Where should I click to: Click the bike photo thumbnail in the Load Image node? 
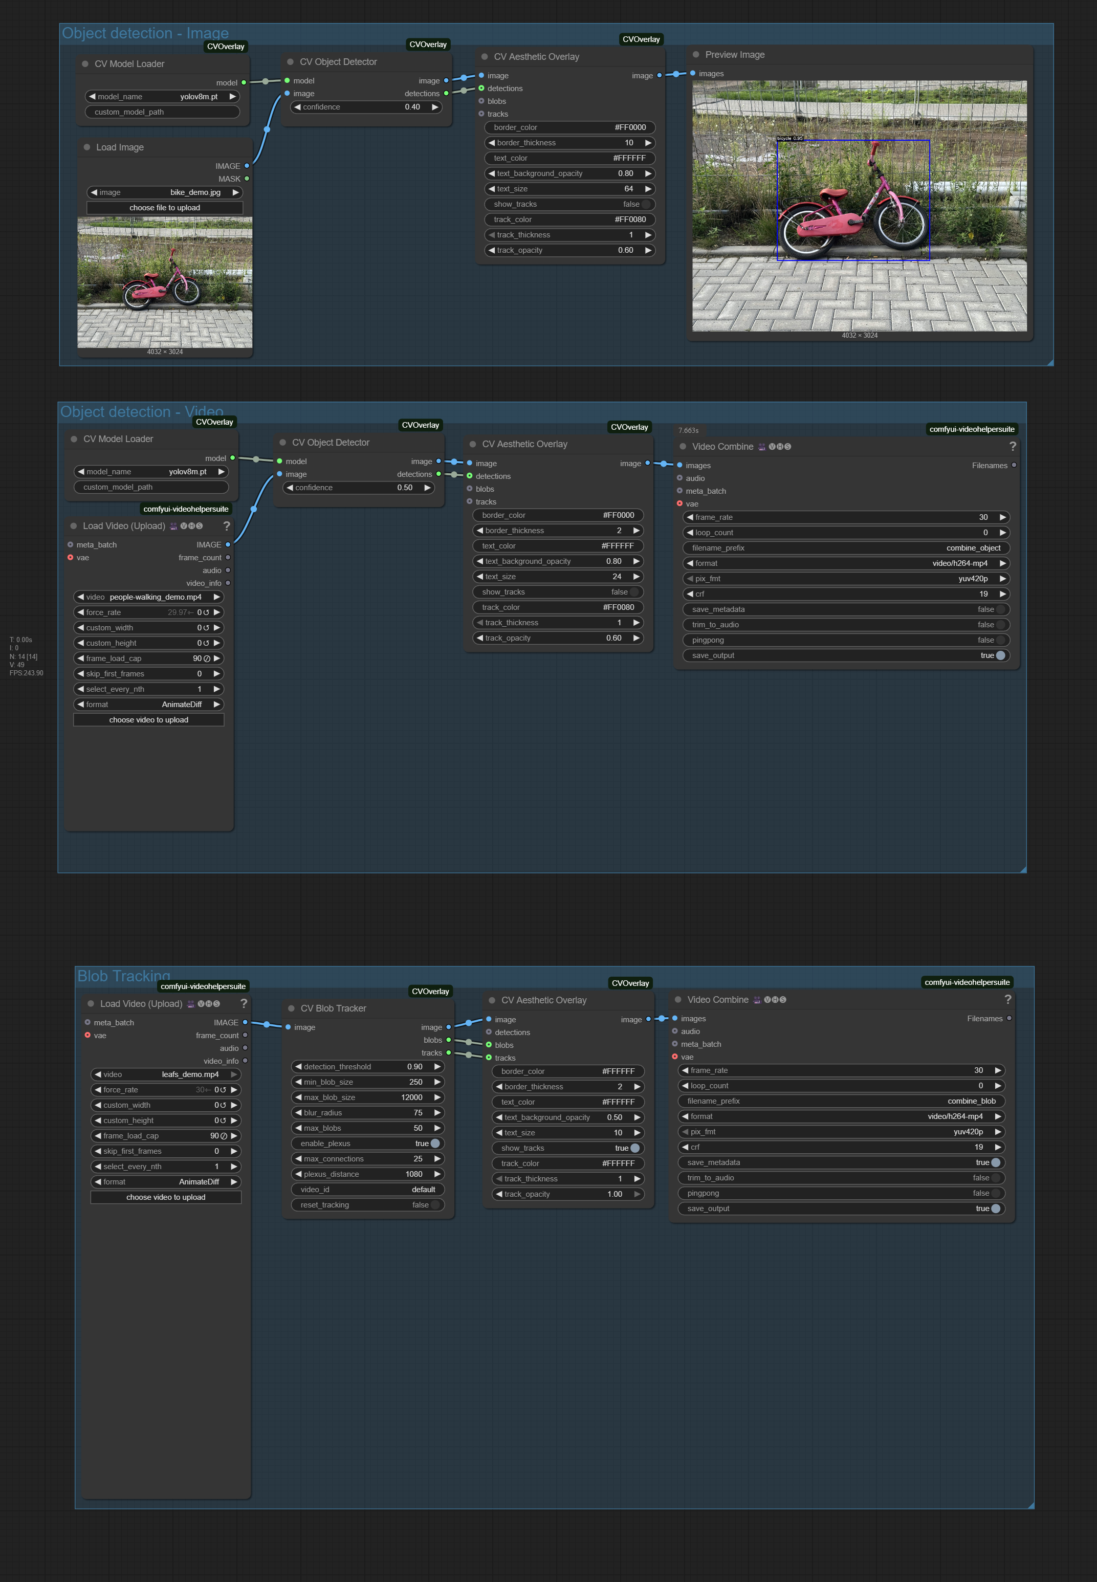(165, 282)
